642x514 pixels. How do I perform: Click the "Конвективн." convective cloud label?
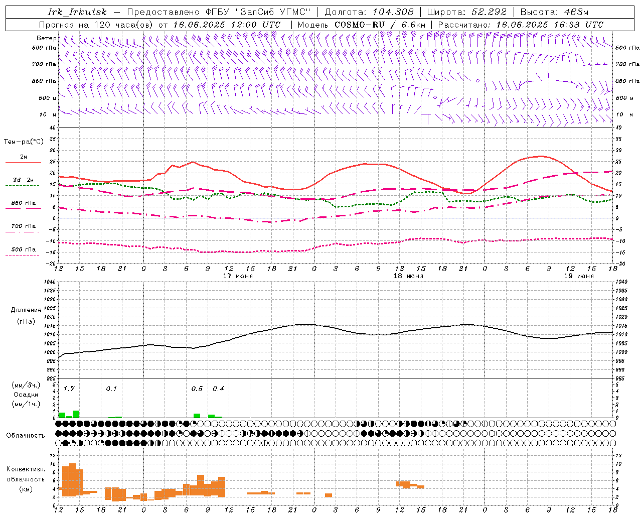26,469
